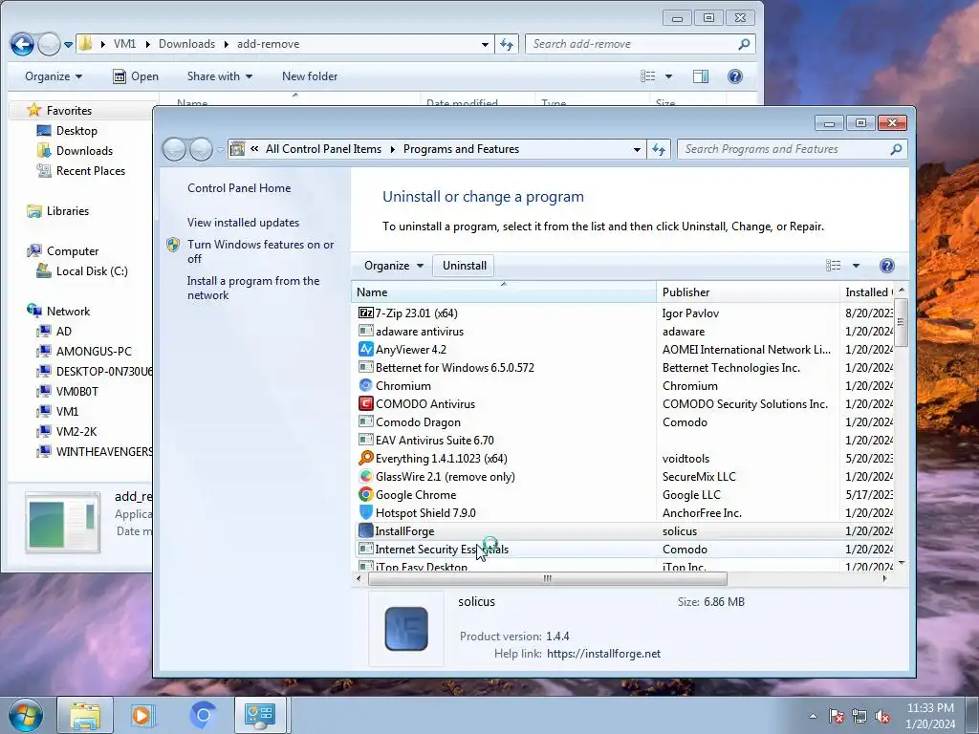Image resolution: width=979 pixels, height=734 pixels.
Task: Click Install a program from the network
Action: (x=253, y=288)
